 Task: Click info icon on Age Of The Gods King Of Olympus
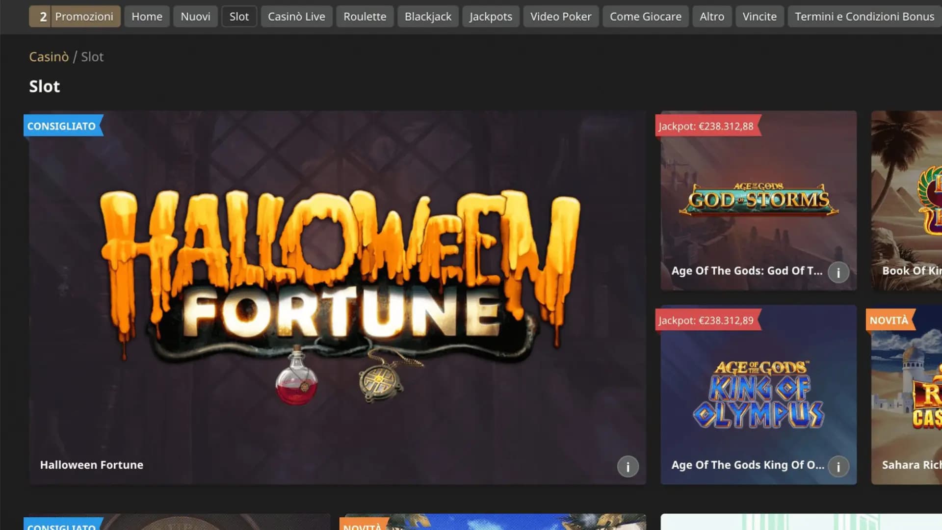839,467
